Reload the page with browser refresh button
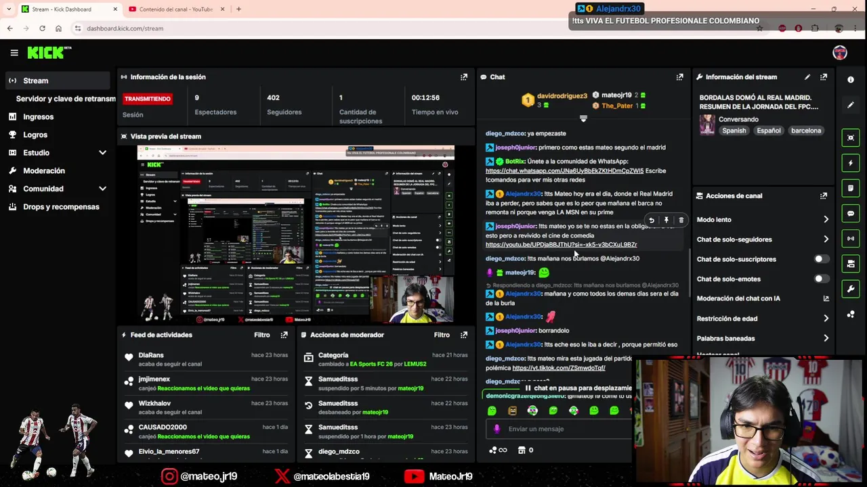 point(42,28)
